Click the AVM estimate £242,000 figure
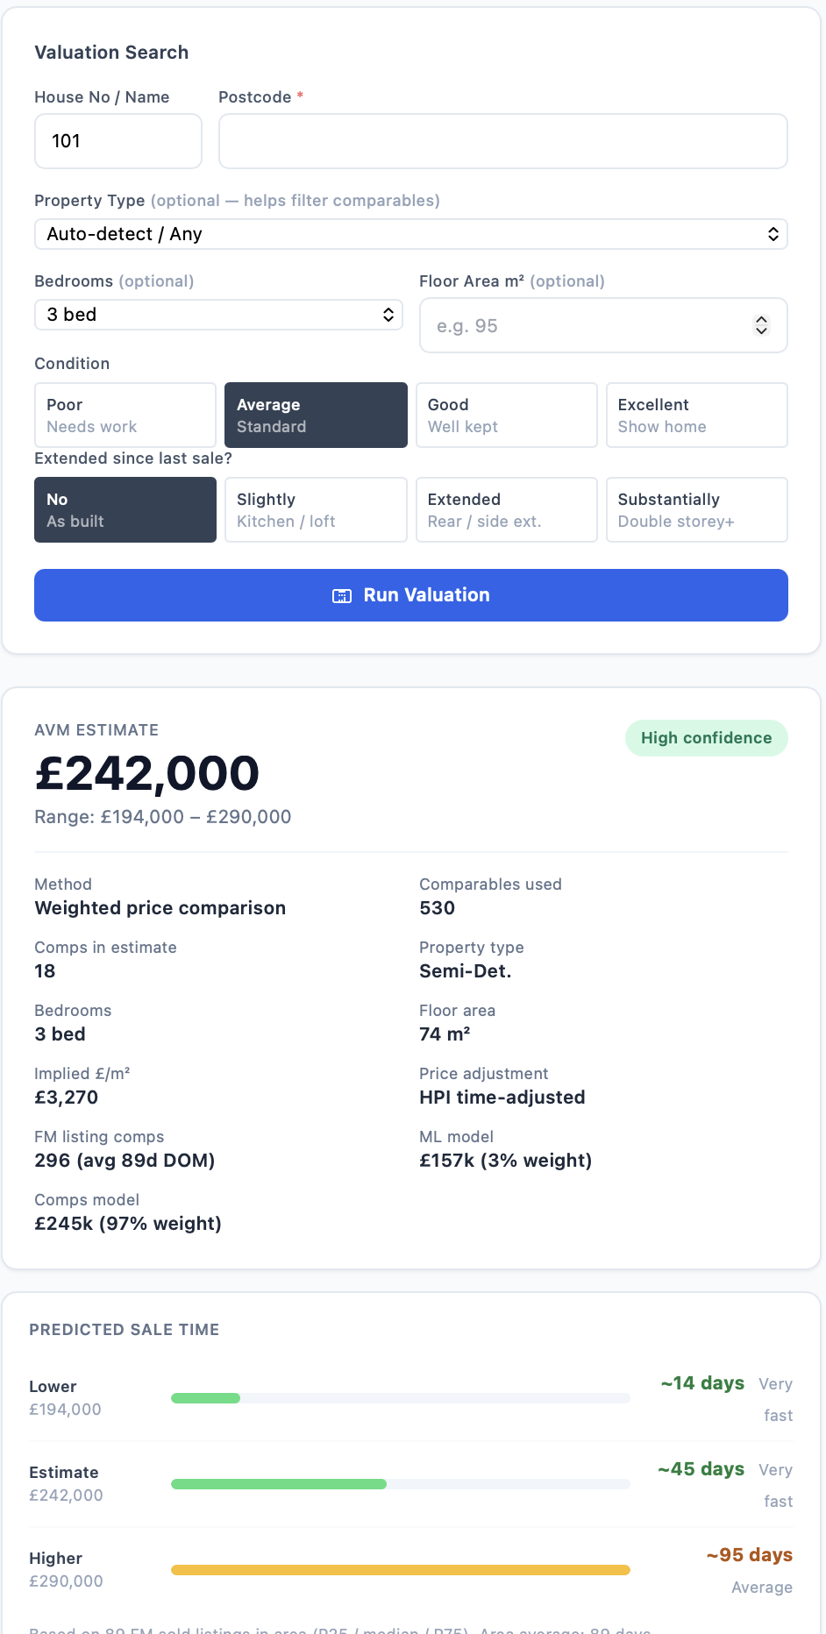 (x=146, y=773)
